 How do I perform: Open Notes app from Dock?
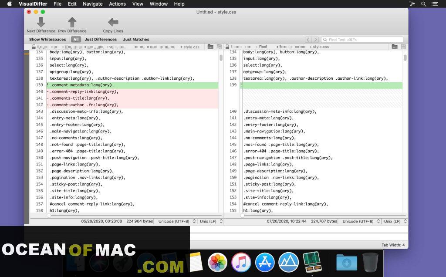[196, 262]
